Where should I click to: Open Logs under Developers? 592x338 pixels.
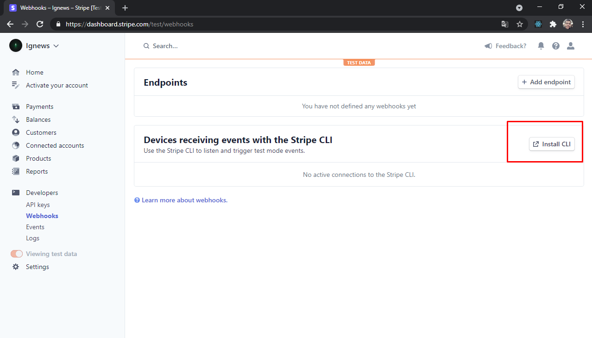pyautogui.click(x=33, y=238)
